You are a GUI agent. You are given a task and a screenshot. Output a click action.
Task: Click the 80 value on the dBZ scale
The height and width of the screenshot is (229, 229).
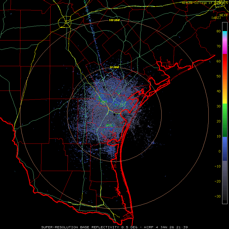pyautogui.click(x=219, y=31)
